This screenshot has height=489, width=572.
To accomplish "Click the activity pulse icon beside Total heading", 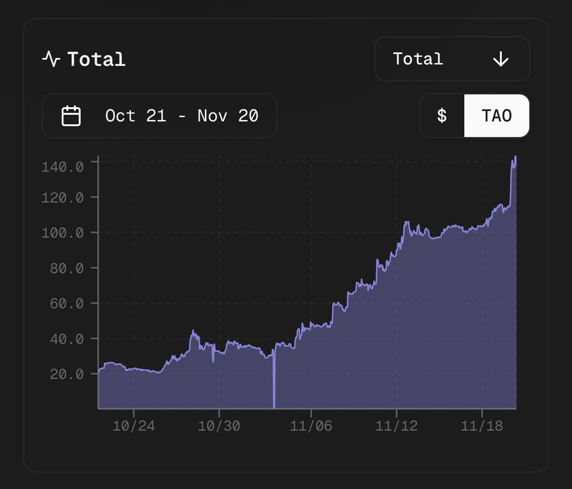I will tap(51, 60).
